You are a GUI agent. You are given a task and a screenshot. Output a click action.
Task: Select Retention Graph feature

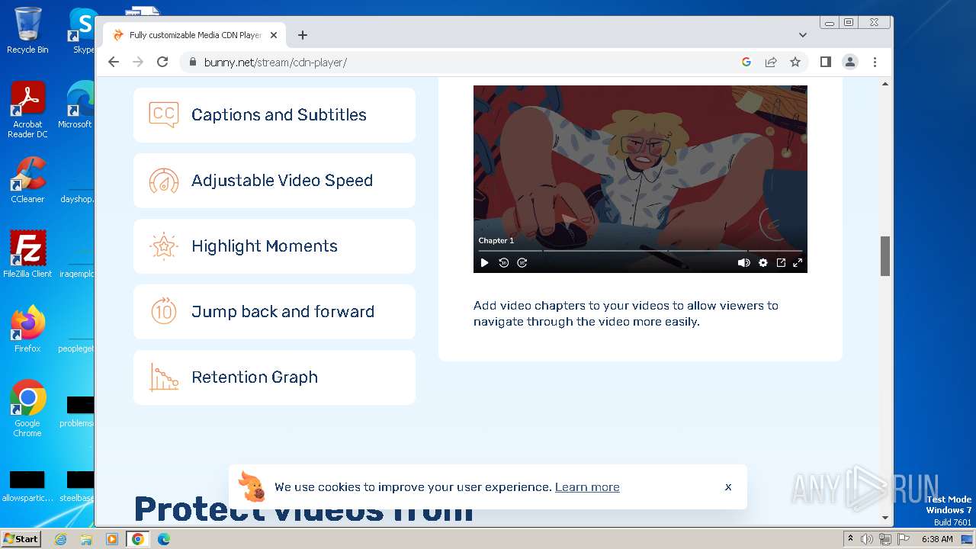274,377
